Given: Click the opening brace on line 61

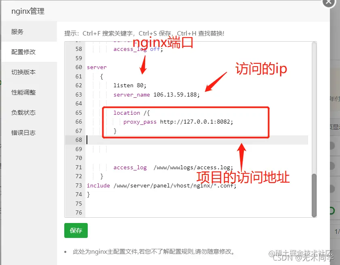Looking at the screenshot, I should (102, 76).
